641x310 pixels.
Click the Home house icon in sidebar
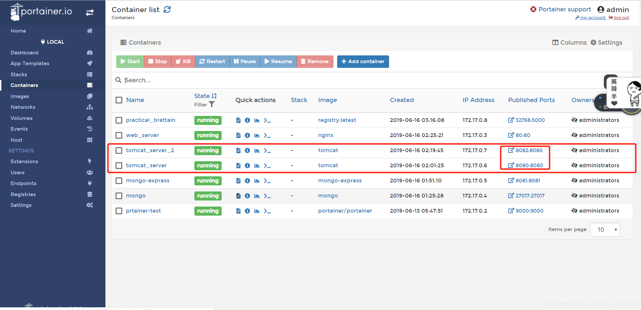coord(90,31)
